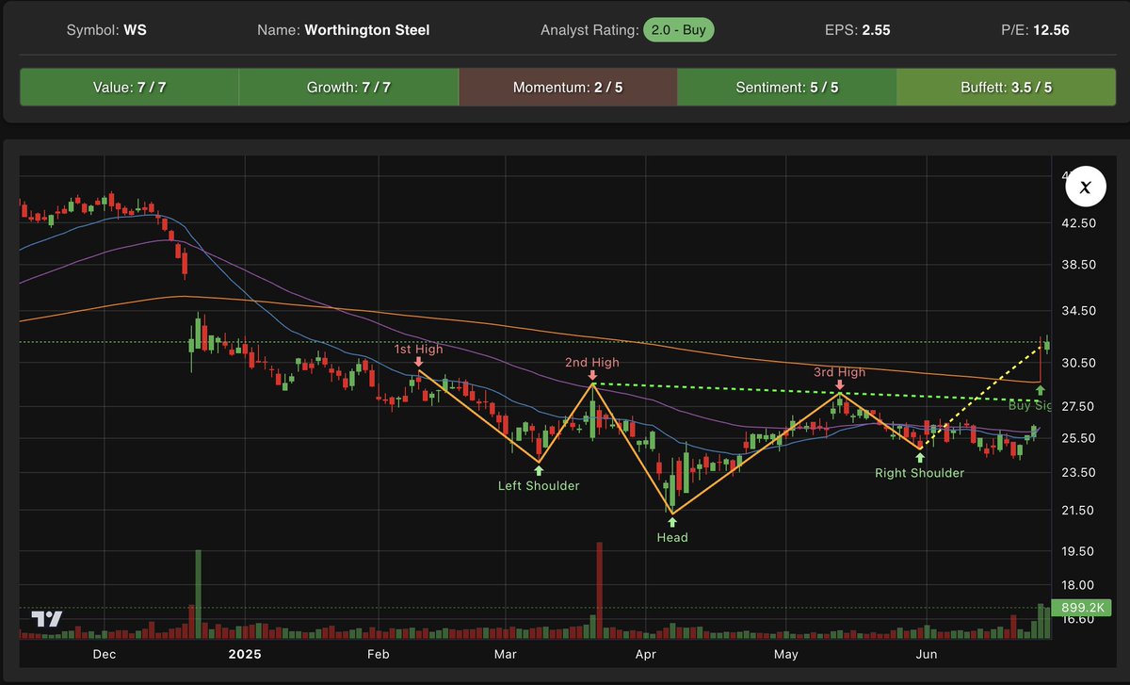Click the X close button on chart
Image resolution: width=1130 pixels, height=685 pixels.
(1085, 188)
